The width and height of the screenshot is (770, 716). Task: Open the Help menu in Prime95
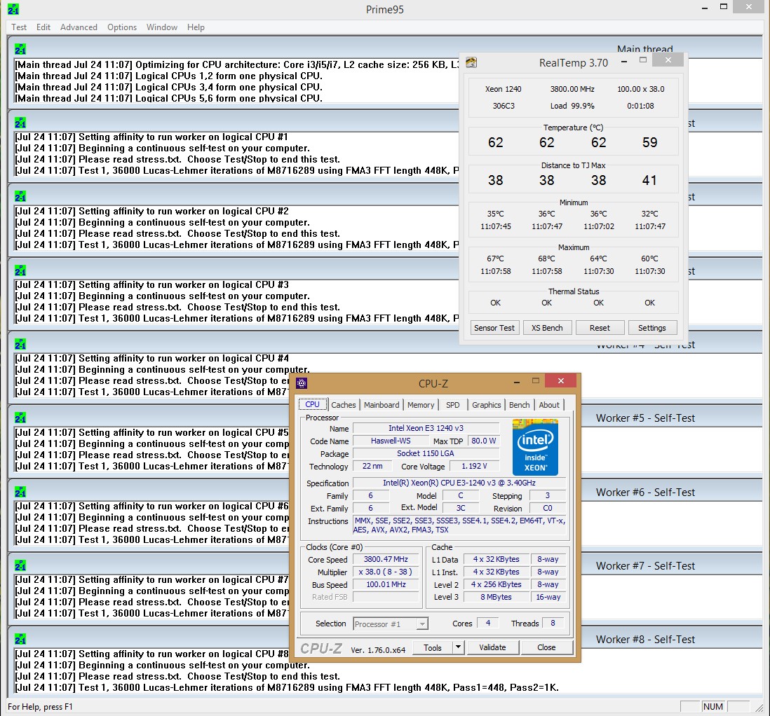click(196, 27)
